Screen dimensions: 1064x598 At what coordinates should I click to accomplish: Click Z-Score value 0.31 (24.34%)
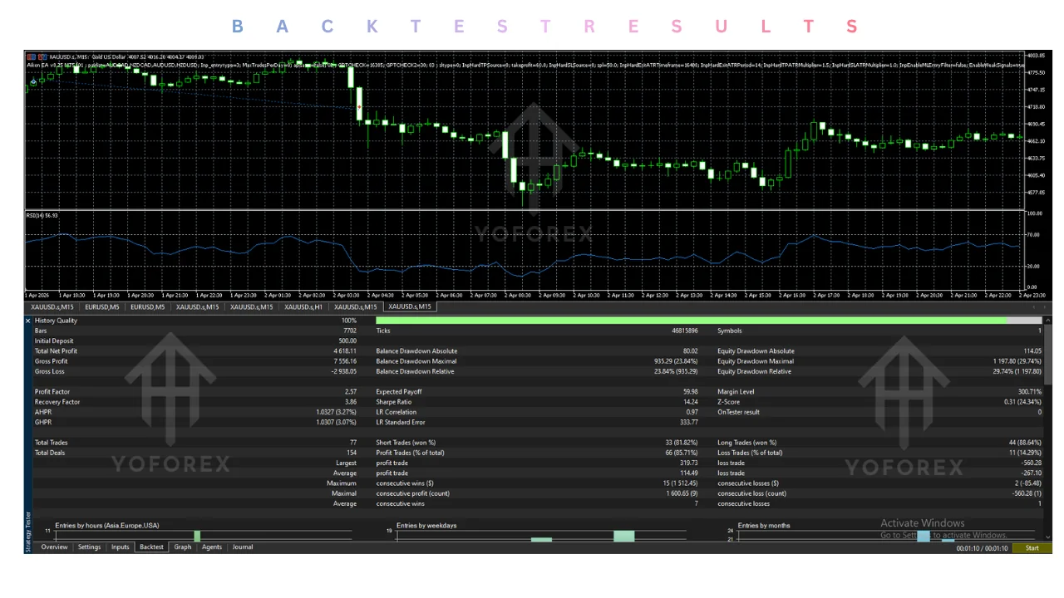click(1022, 402)
